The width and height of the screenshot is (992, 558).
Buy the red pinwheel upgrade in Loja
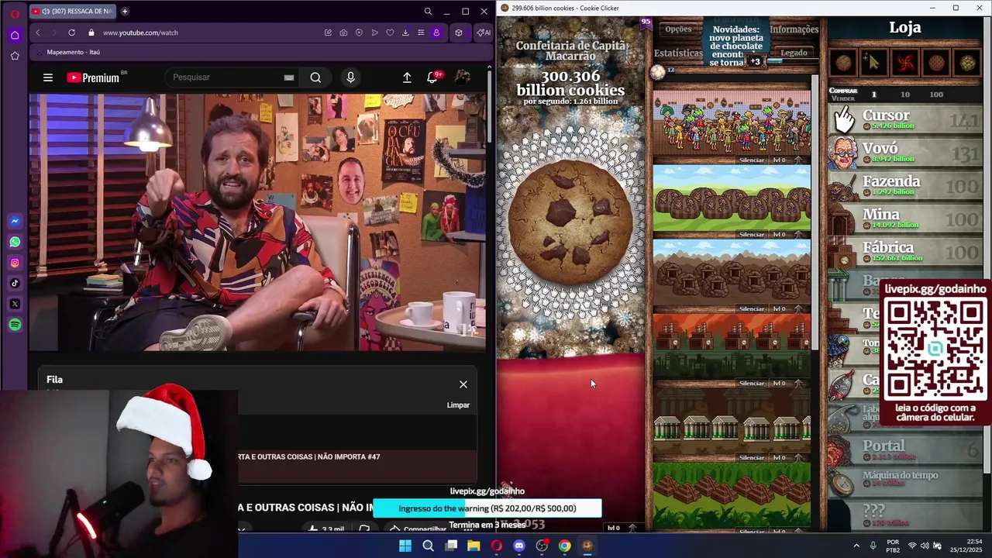[905, 63]
